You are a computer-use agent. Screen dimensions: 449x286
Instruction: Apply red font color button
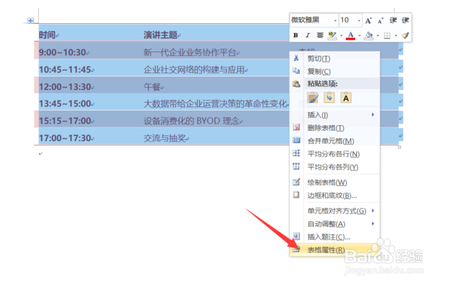(351, 35)
